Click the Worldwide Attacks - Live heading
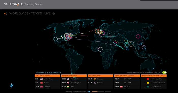This screenshot has height=93, width=178. pyautogui.click(x=30, y=14)
